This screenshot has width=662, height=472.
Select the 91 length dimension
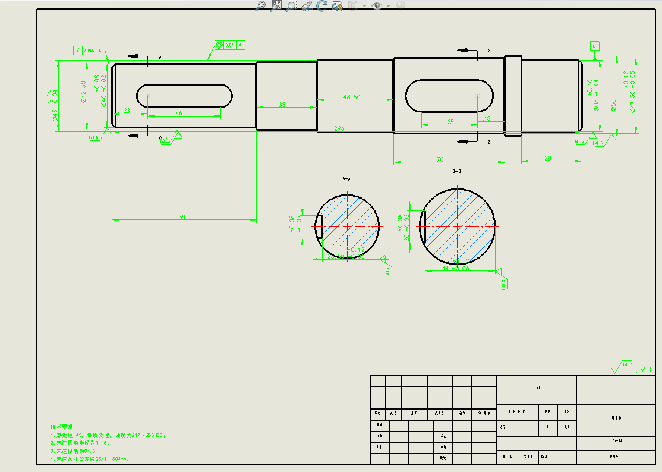click(x=183, y=218)
